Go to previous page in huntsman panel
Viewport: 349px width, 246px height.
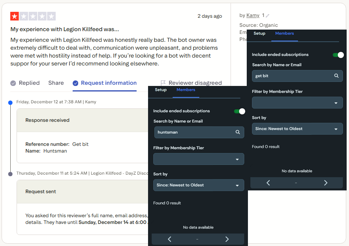click(169, 239)
